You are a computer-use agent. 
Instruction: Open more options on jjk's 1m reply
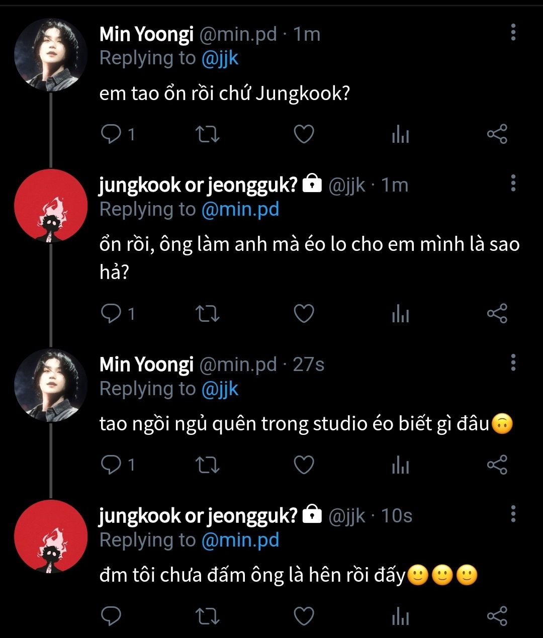point(513,184)
